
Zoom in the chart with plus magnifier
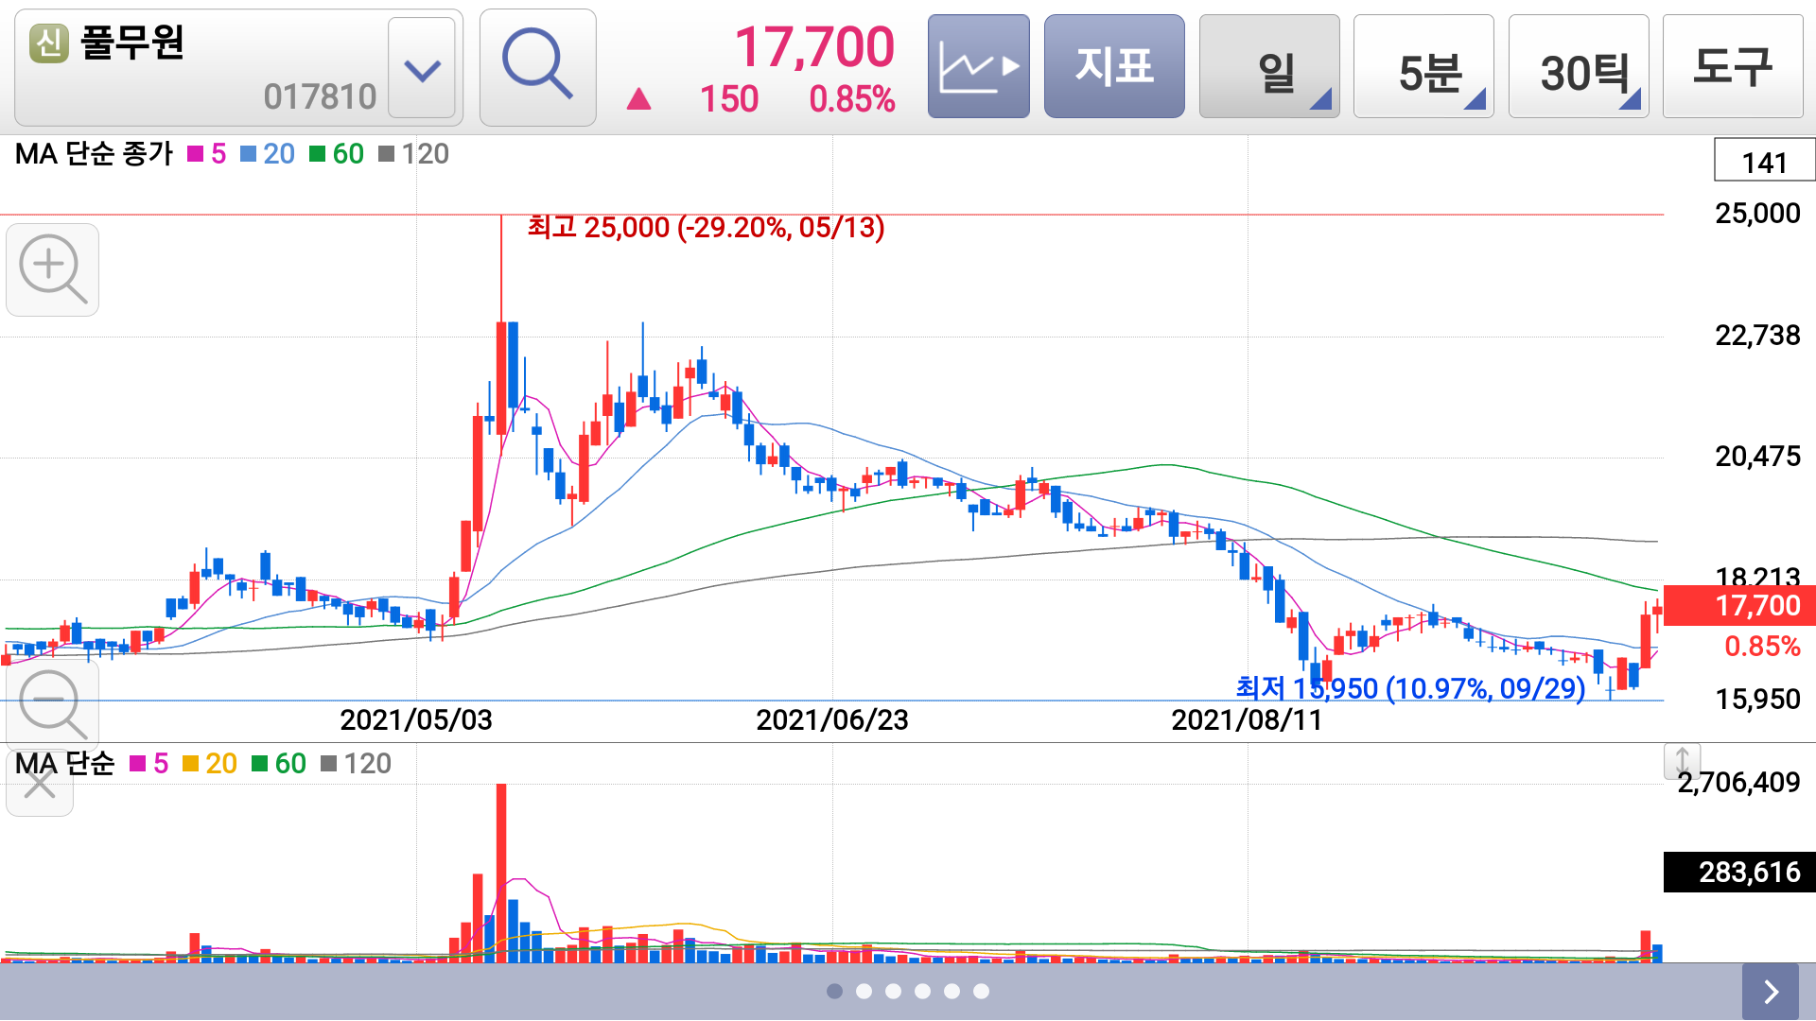tap(52, 269)
